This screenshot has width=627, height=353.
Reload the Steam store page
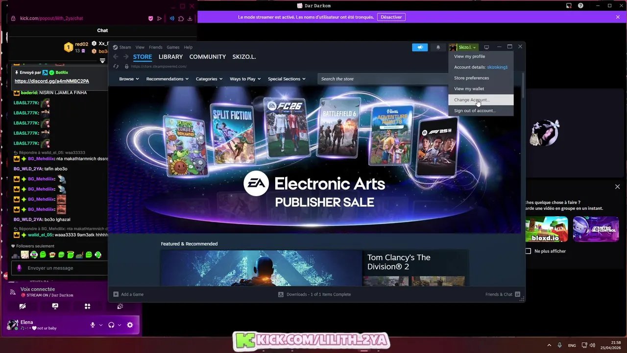116,66
